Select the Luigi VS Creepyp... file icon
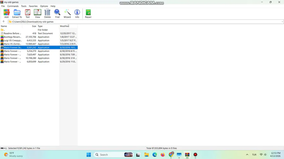The height and width of the screenshot is (159, 284). pos(2,41)
